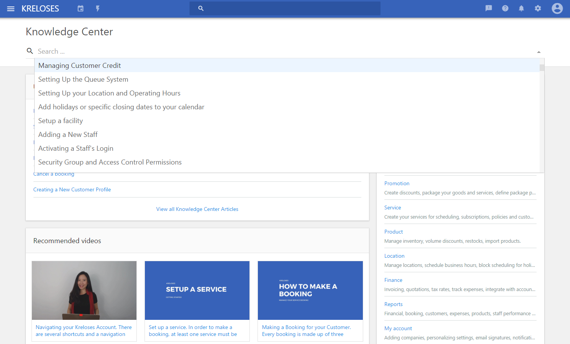Screen dimensions: 570x344
Task: Open the help question mark icon
Action: click(505, 8)
